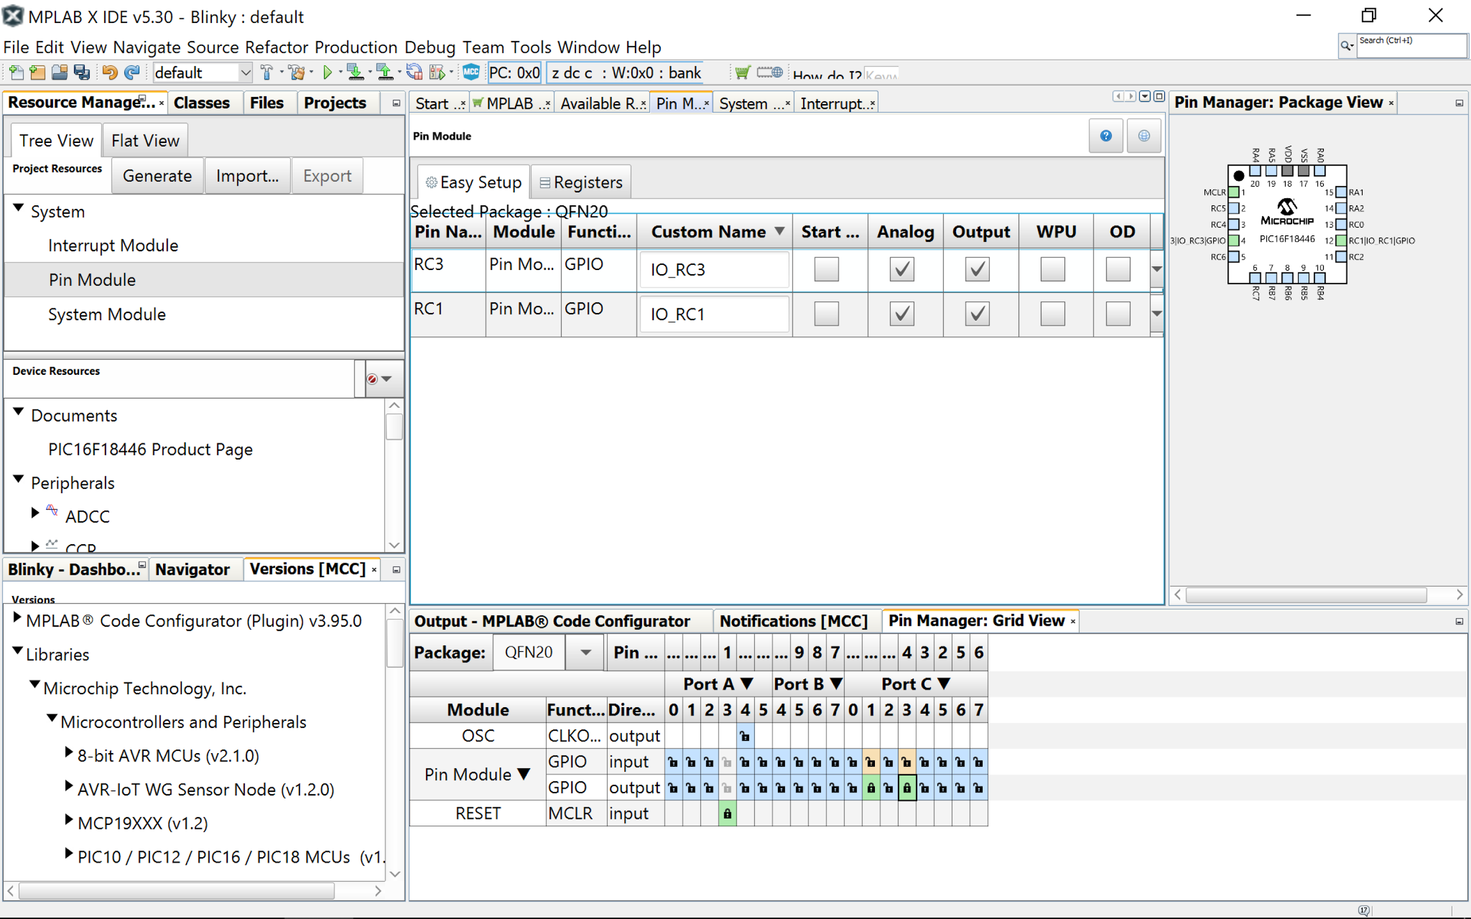Screen dimensions: 1471x919
Task: Click the Read Device Memory icon
Action: pyautogui.click(x=385, y=73)
